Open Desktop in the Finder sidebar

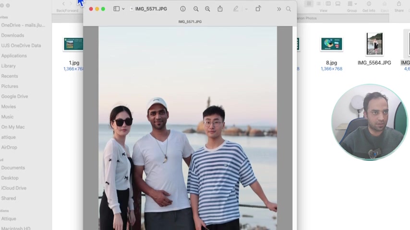10,178
